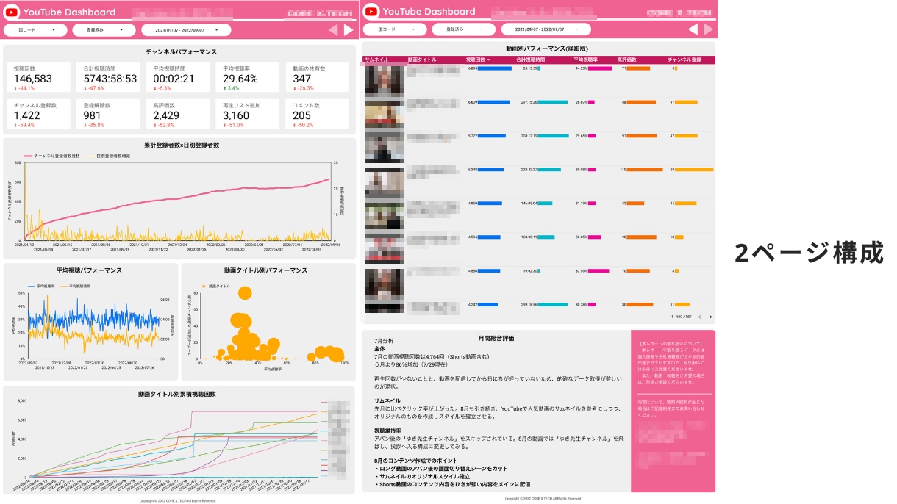Click the thumbnail in the 6,895 views row
Image resolution: width=897 pixels, height=504 pixels.
(385, 81)
